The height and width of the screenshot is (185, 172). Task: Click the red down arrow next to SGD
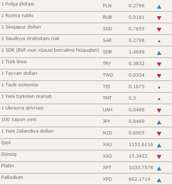point(159,30)
